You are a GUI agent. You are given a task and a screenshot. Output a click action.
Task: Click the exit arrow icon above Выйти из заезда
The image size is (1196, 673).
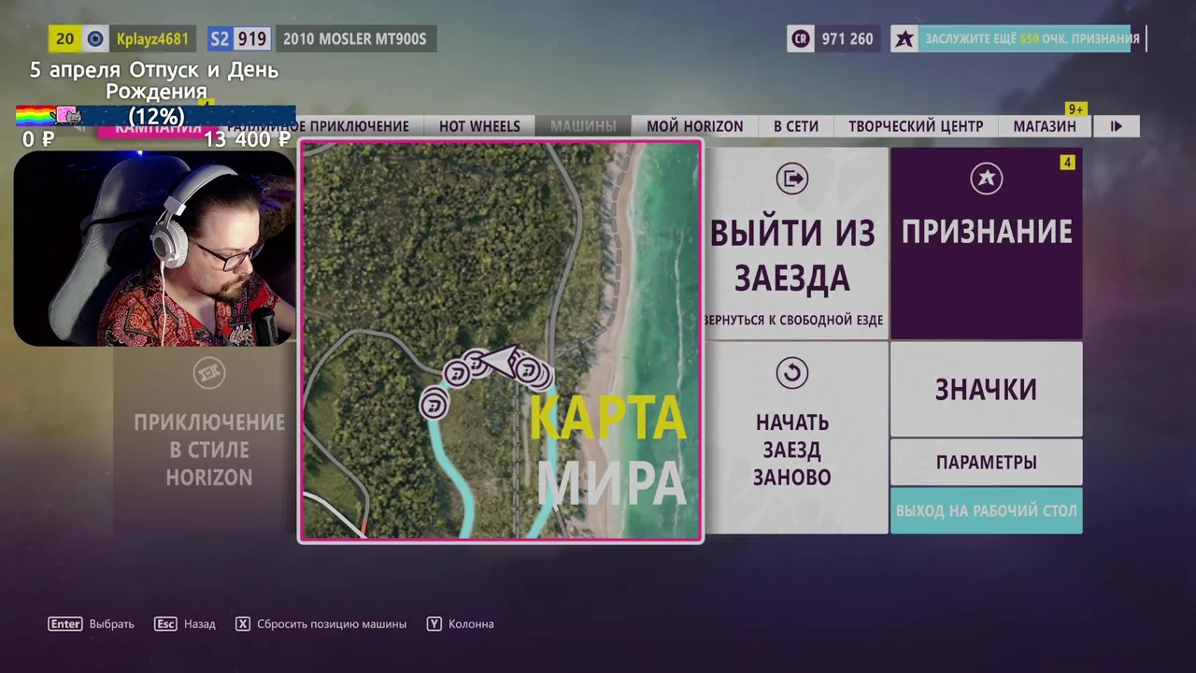tap(792, 179)
